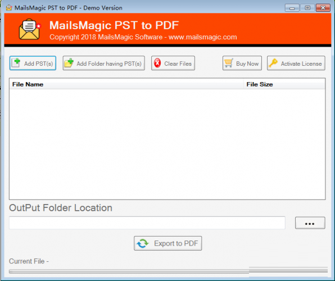Screen dimensions: 335x281
Task: Click the shopping cart Buy Now icon
Action: pyautogui.click(x=229, y=63)
